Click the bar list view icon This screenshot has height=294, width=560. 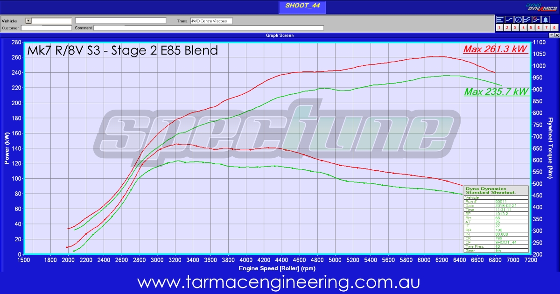point(500,20)
